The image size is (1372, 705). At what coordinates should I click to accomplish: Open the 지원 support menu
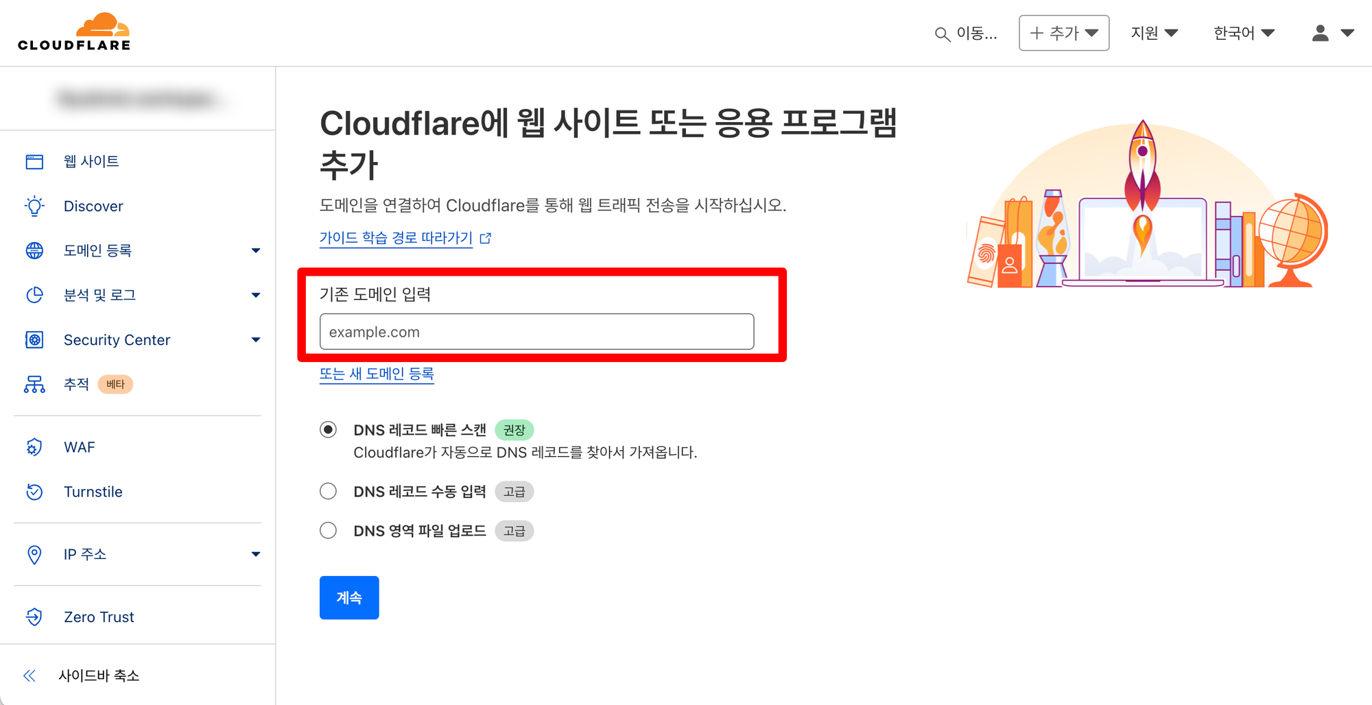1155,33
